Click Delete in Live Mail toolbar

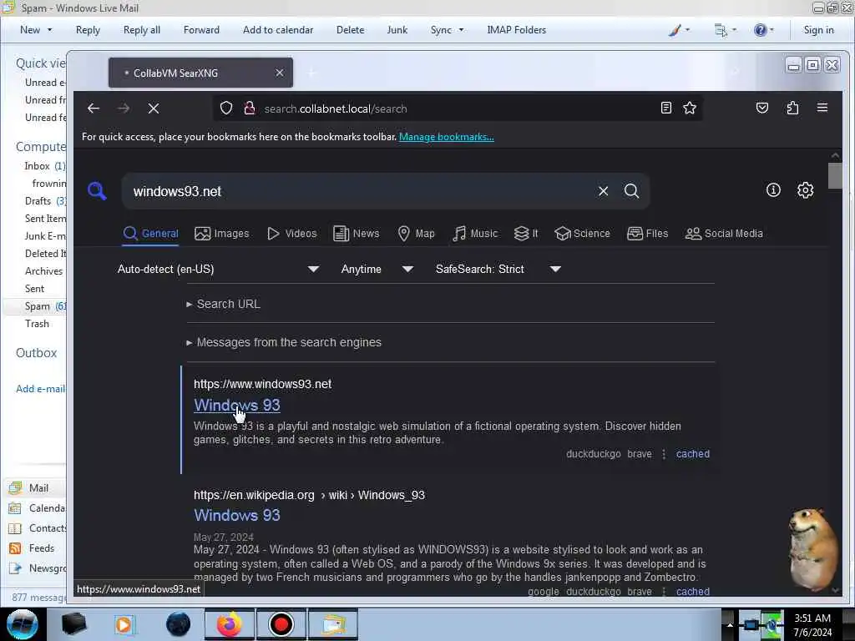350,30
